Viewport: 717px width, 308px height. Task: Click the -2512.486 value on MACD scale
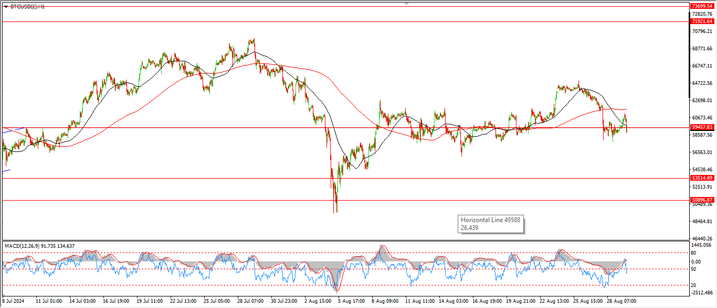point(702,293)
